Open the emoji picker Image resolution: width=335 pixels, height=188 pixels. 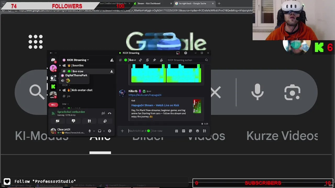[197, 131]
